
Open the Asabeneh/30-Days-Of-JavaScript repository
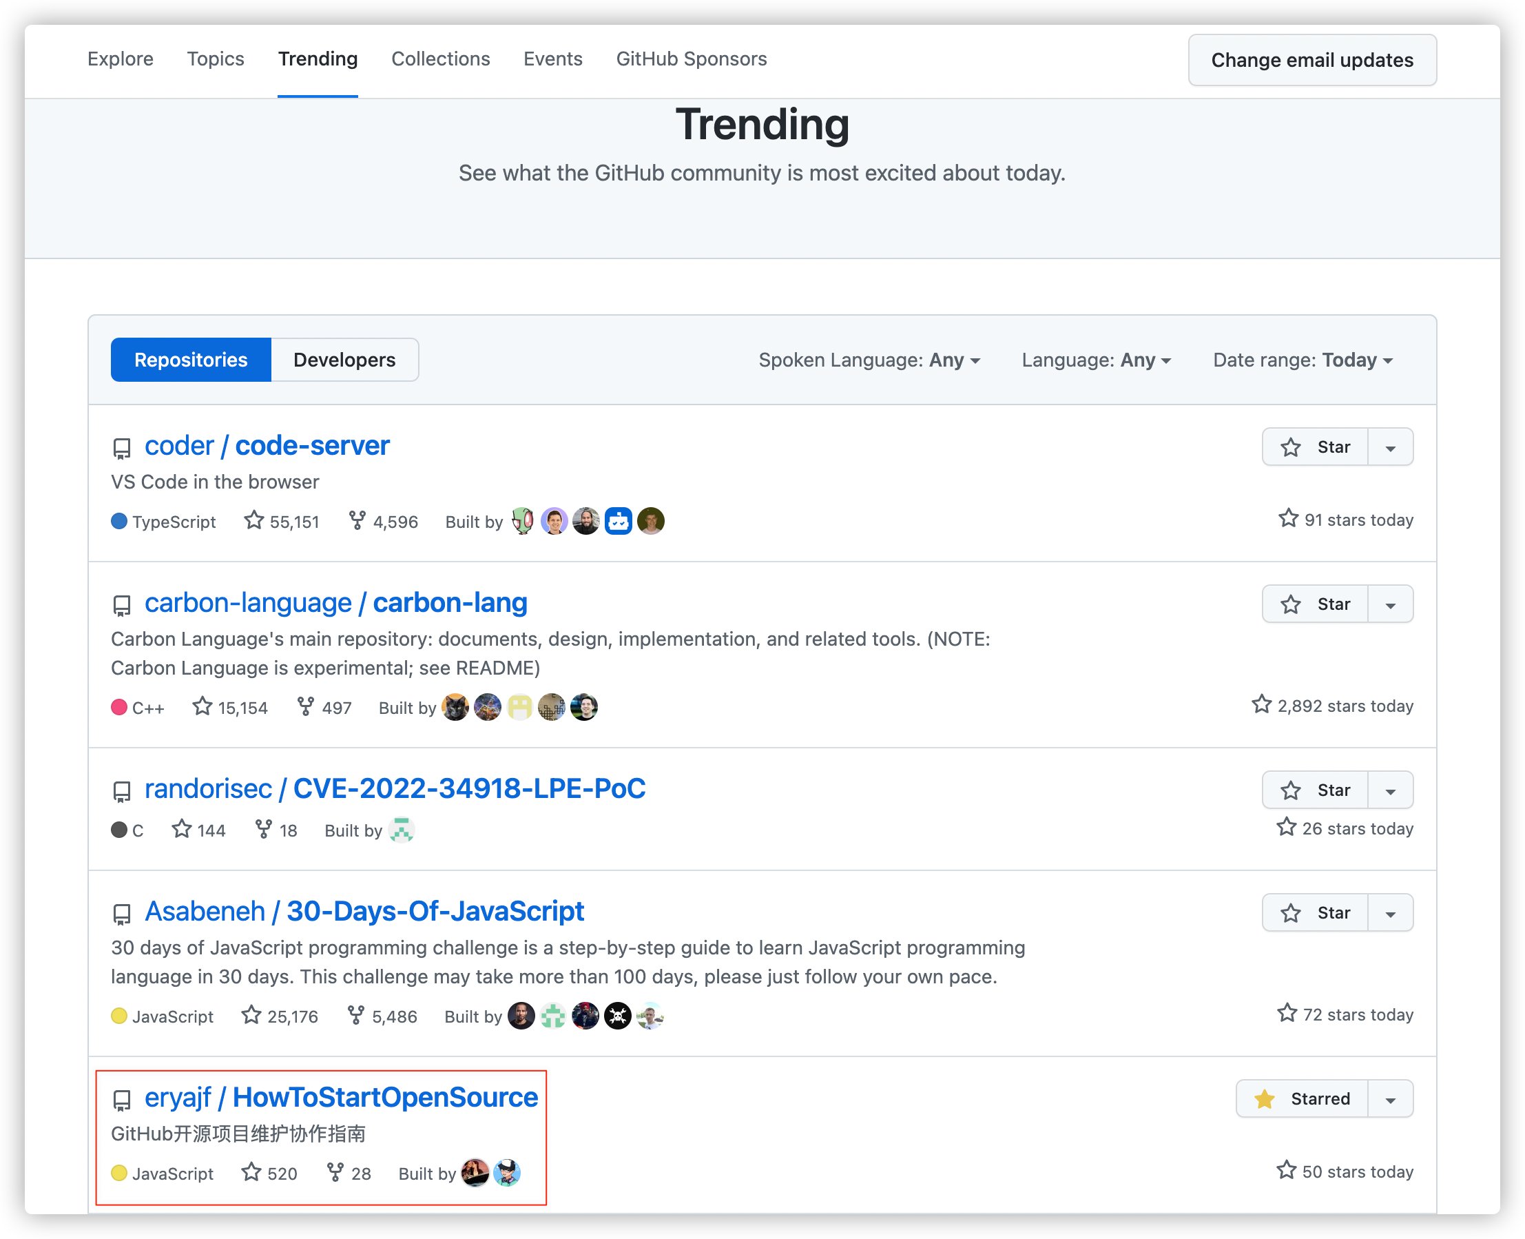[x=364, y=911]
